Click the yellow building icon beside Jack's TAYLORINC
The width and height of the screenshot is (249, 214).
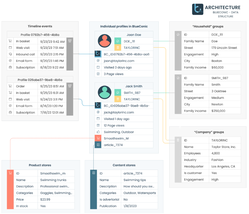tap(118, 99)
